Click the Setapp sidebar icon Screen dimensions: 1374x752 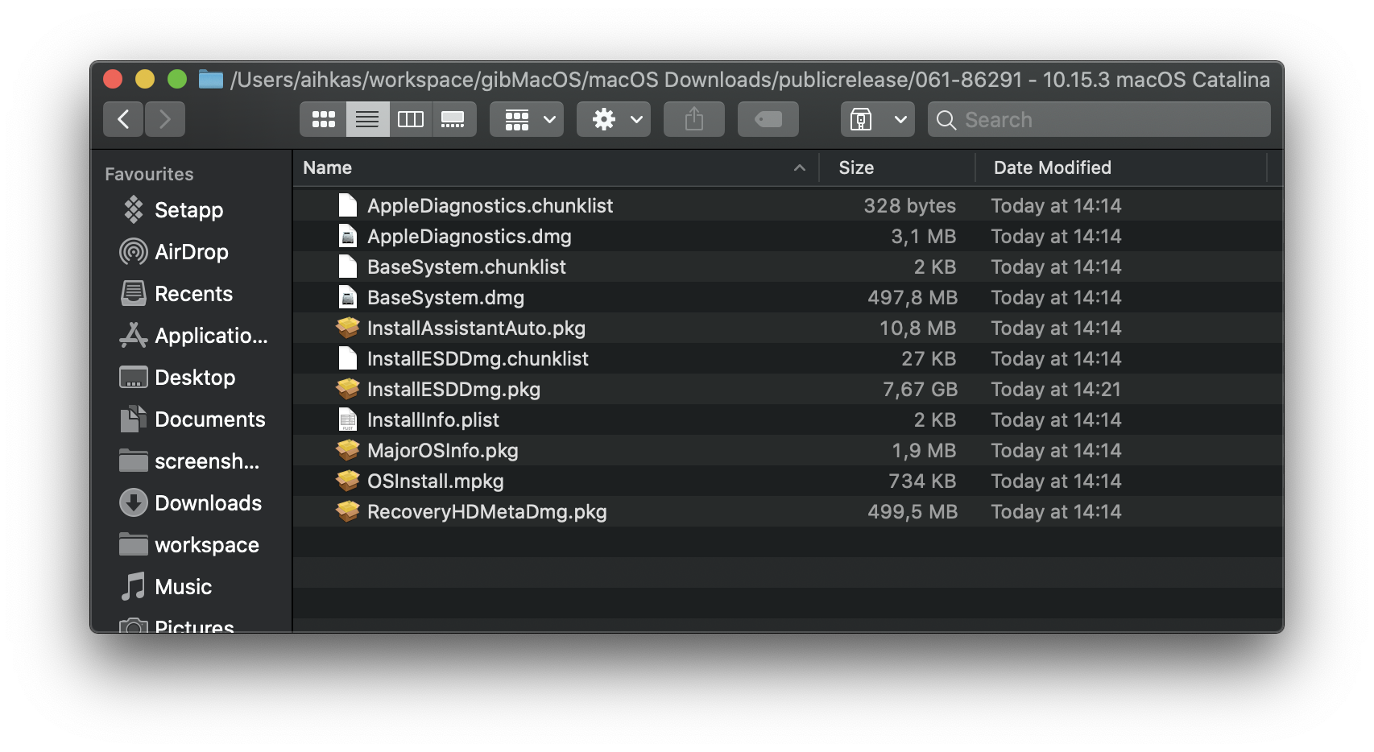(x=134, y=209)
